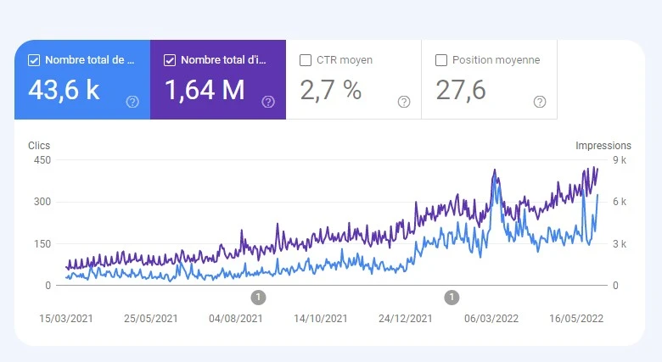Uncheck the Nombre total de clics checkbox

click(34, 60)
